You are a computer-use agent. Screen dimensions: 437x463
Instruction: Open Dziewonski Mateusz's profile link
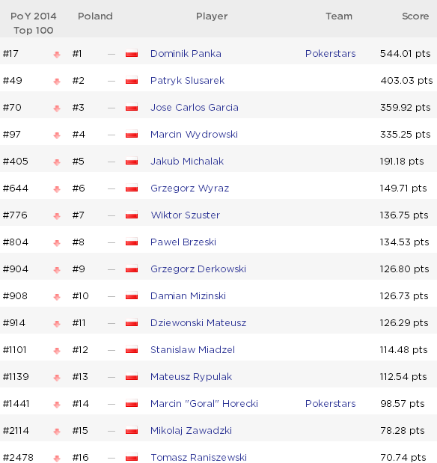[x=198, y=322]
